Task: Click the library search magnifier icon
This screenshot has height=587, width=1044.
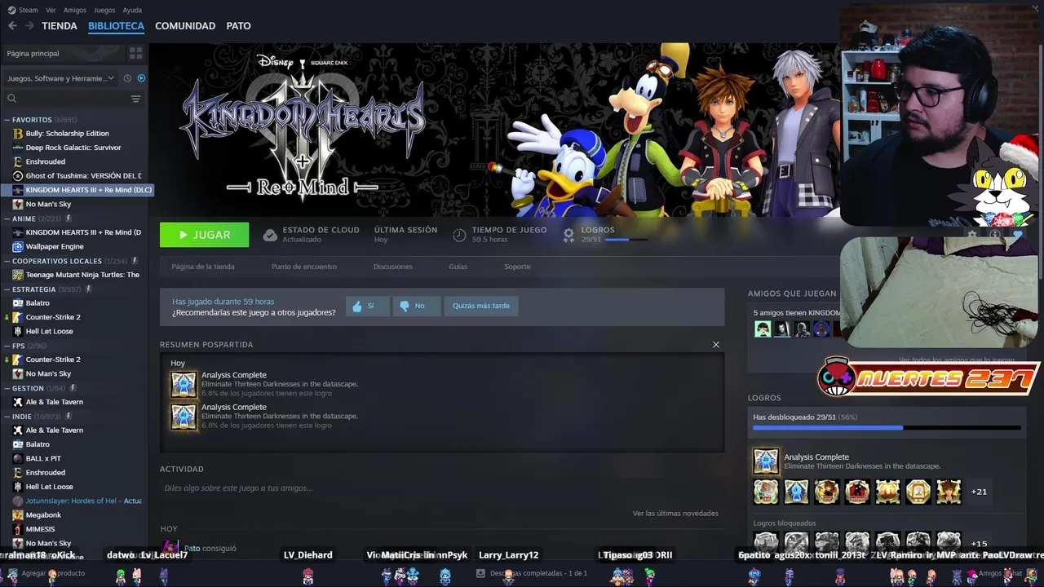Action: pyautogui.click(x=12, y=99)
